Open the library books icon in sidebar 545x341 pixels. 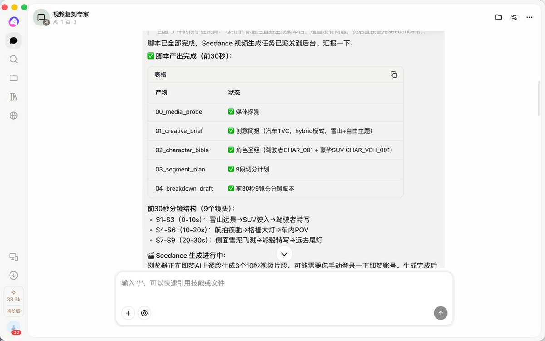14,97
